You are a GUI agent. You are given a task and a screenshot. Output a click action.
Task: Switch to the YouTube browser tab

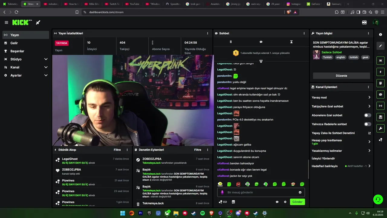point(132,4)
